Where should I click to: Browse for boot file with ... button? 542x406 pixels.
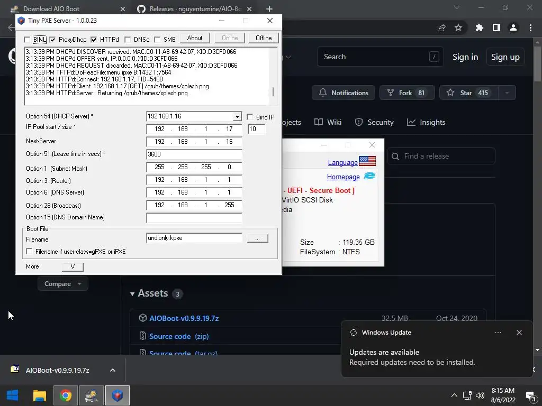pyautogui.click(x=258, y=238)
